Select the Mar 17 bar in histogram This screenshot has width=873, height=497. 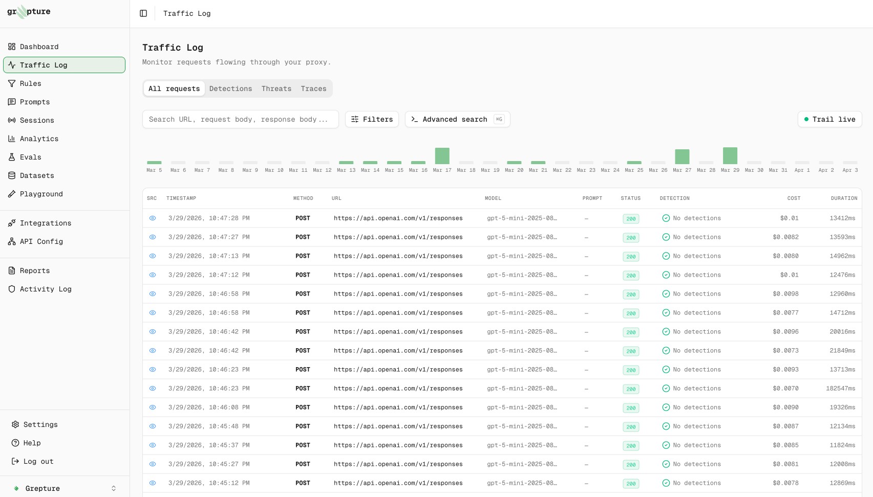[442, 156]
